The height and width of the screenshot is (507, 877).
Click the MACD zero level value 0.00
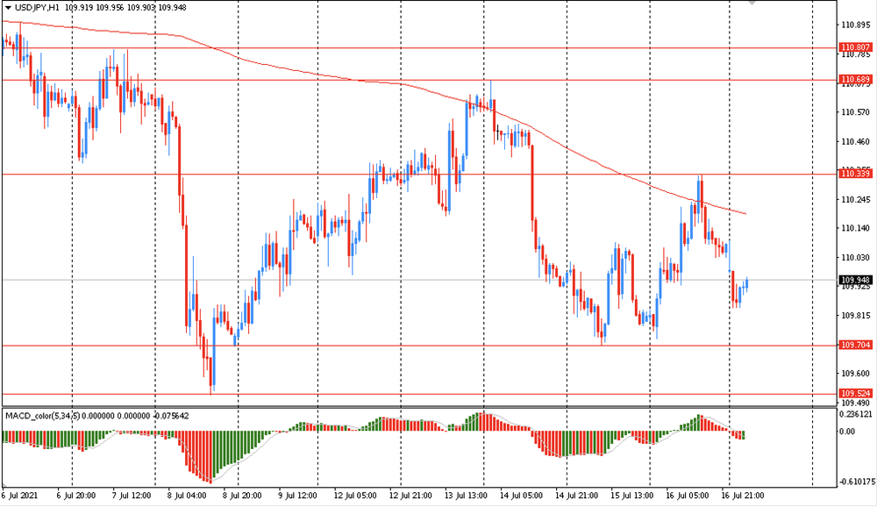[848, 432]
